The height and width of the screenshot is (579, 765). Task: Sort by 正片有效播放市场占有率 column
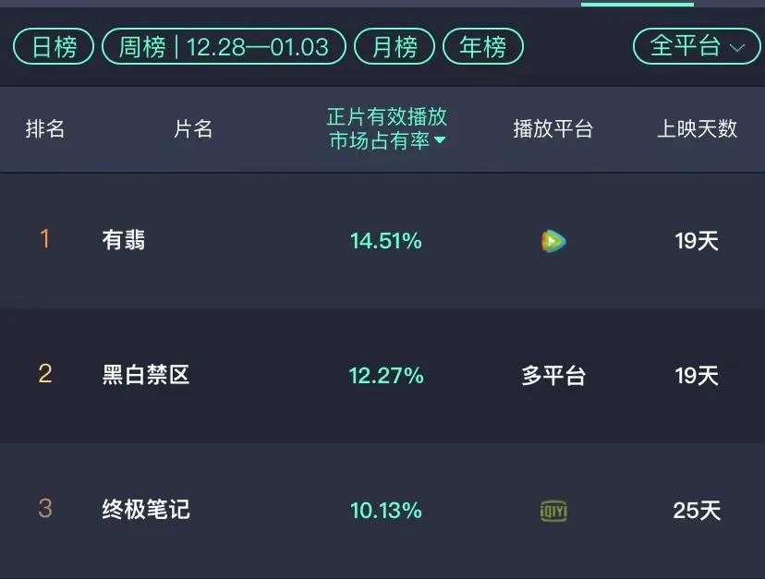pos(386,128)
